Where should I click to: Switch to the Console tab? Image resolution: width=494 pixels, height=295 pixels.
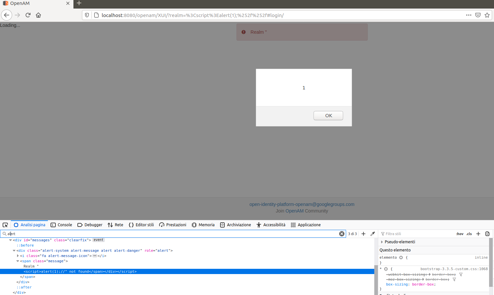point(61,225)
